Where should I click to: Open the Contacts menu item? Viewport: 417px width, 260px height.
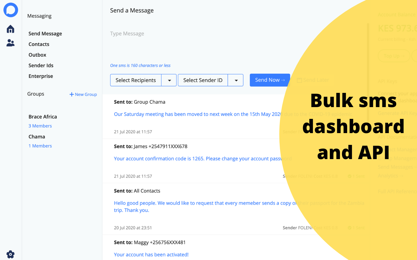coord(39,44)
